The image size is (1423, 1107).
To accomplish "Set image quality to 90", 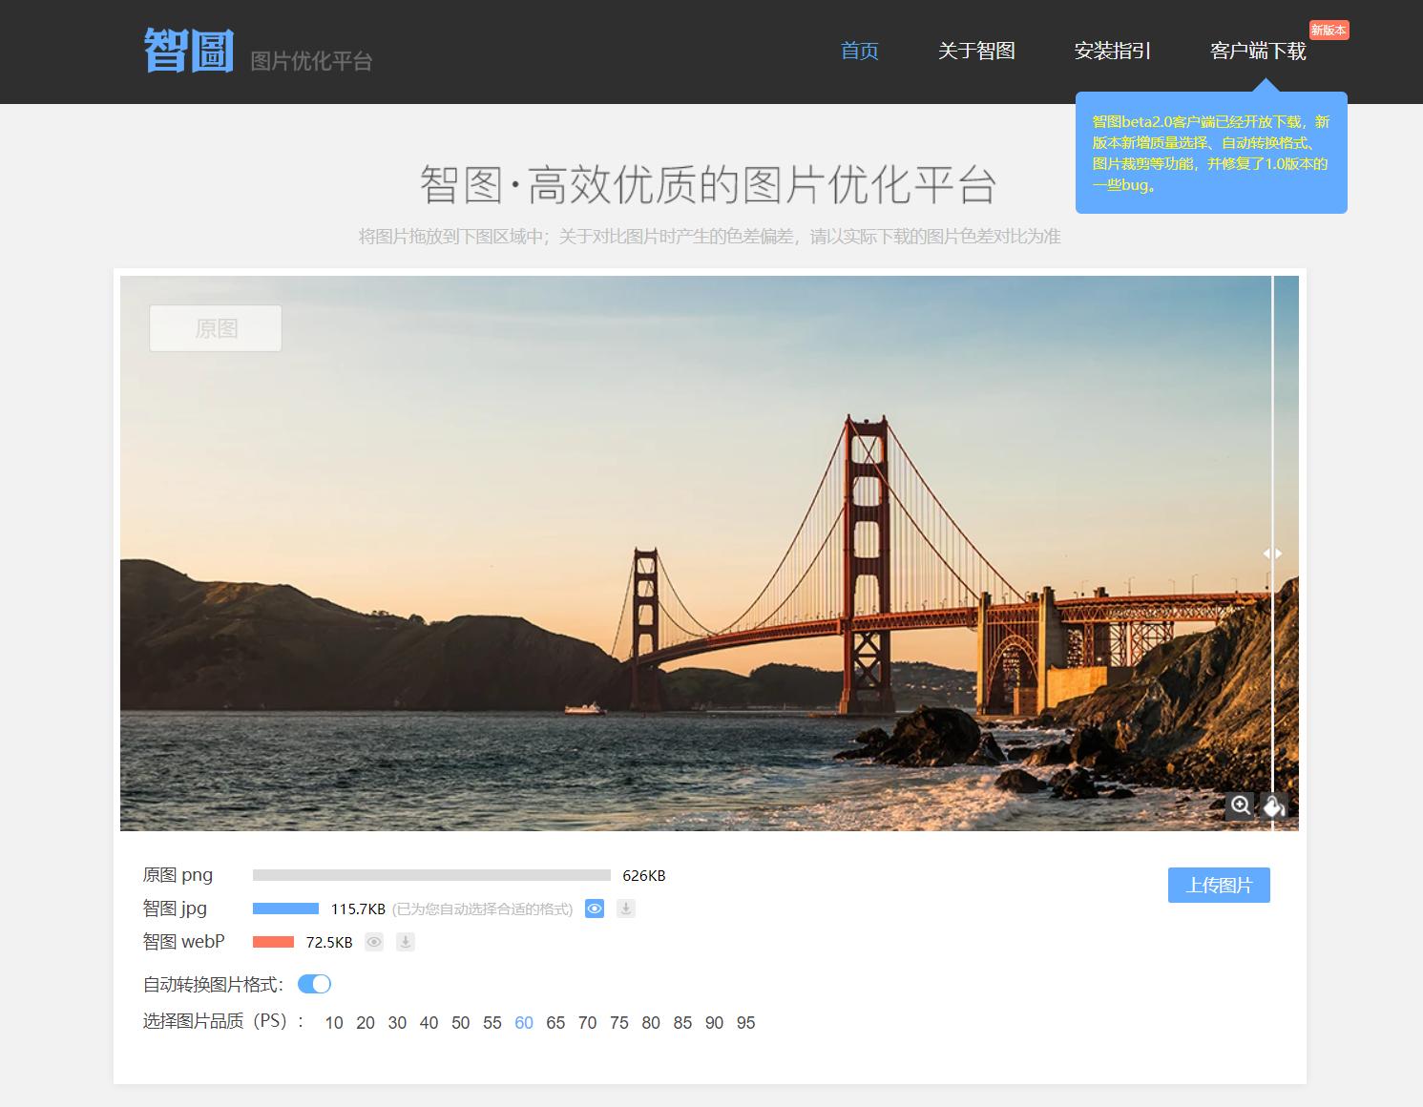I will 714,1023.
